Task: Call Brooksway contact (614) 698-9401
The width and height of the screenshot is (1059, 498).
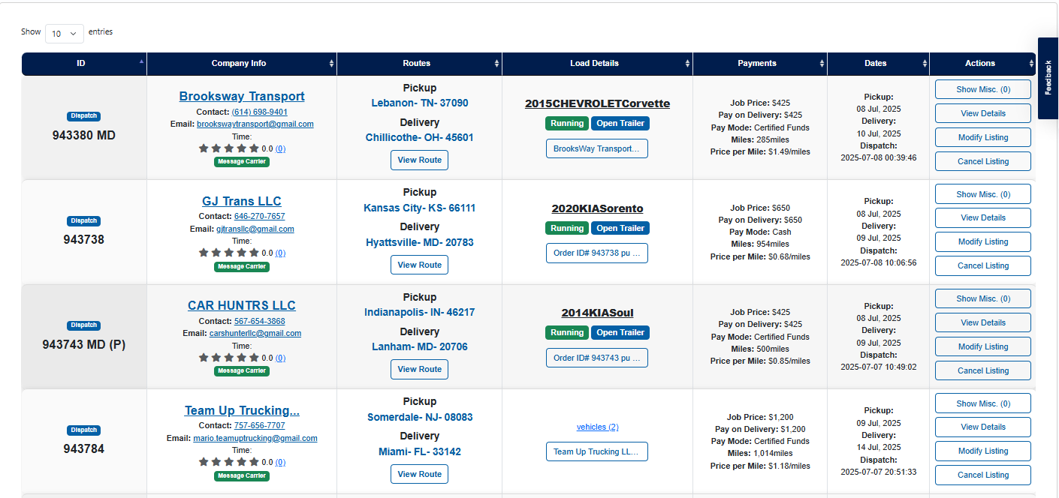Action: pyautogui.click(x=260, y=112)
